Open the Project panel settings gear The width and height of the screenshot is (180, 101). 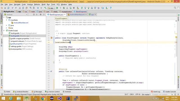(40, 15)
